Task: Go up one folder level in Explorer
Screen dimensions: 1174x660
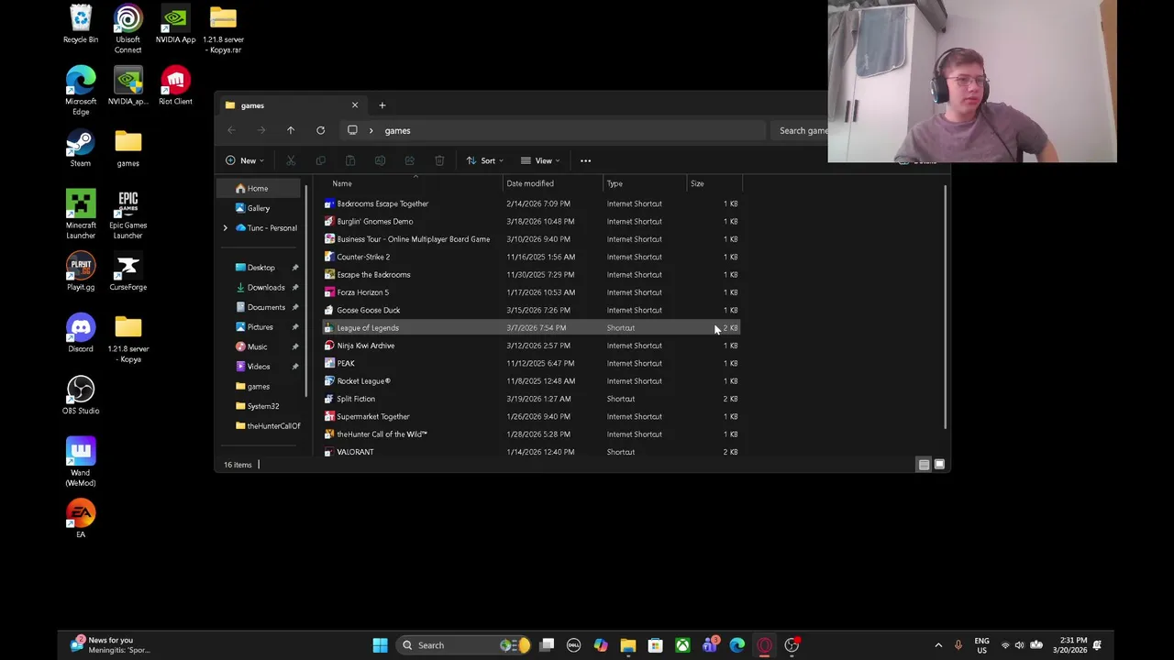Action: tap(291, 130)
